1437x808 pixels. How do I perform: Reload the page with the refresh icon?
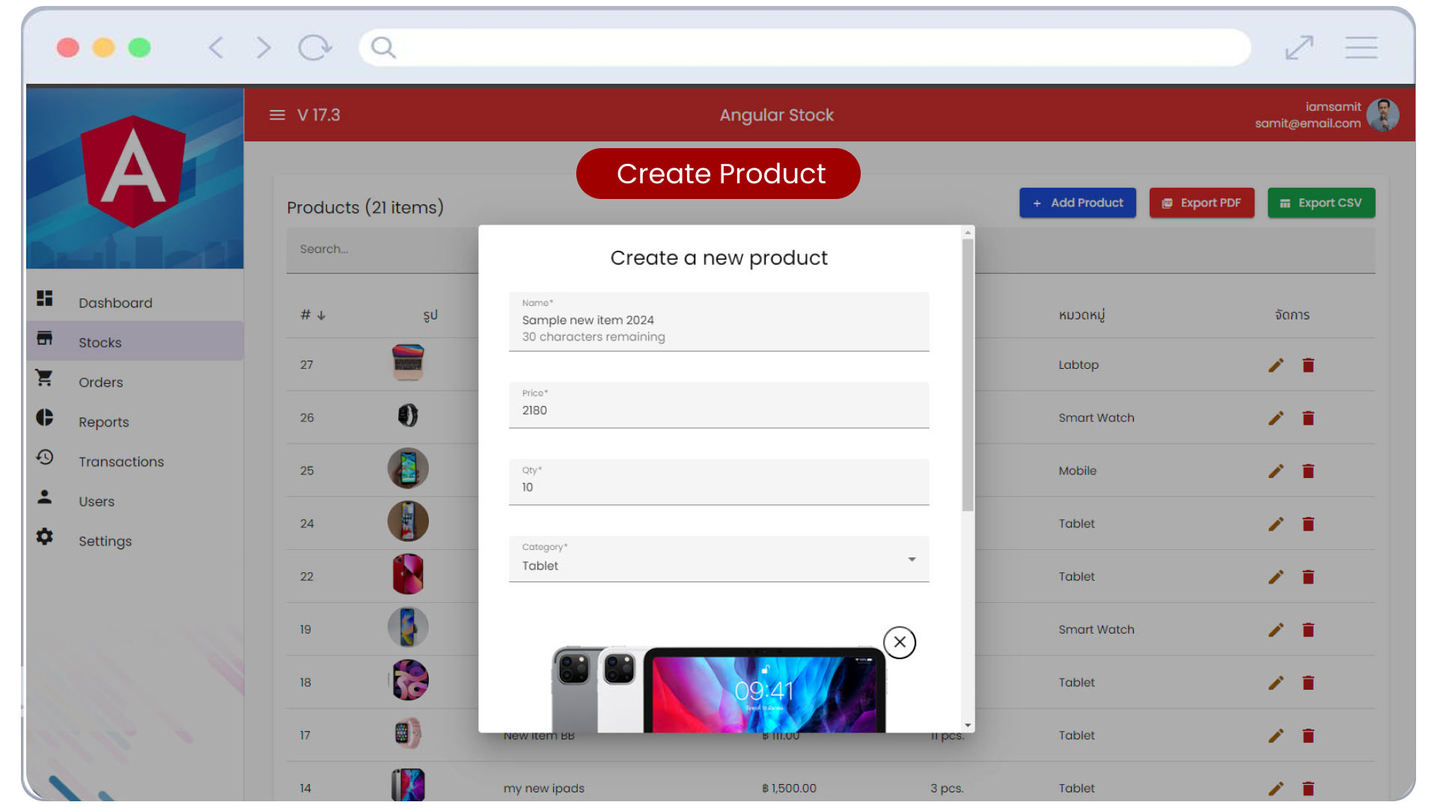314,48
